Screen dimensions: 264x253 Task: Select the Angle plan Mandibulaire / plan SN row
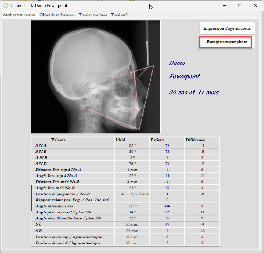68,218
